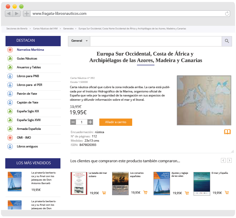Open Ajustes y reglaje de las velas cover
The height and width of the screenshot is (218, 236).
click(x=162, y=184)
